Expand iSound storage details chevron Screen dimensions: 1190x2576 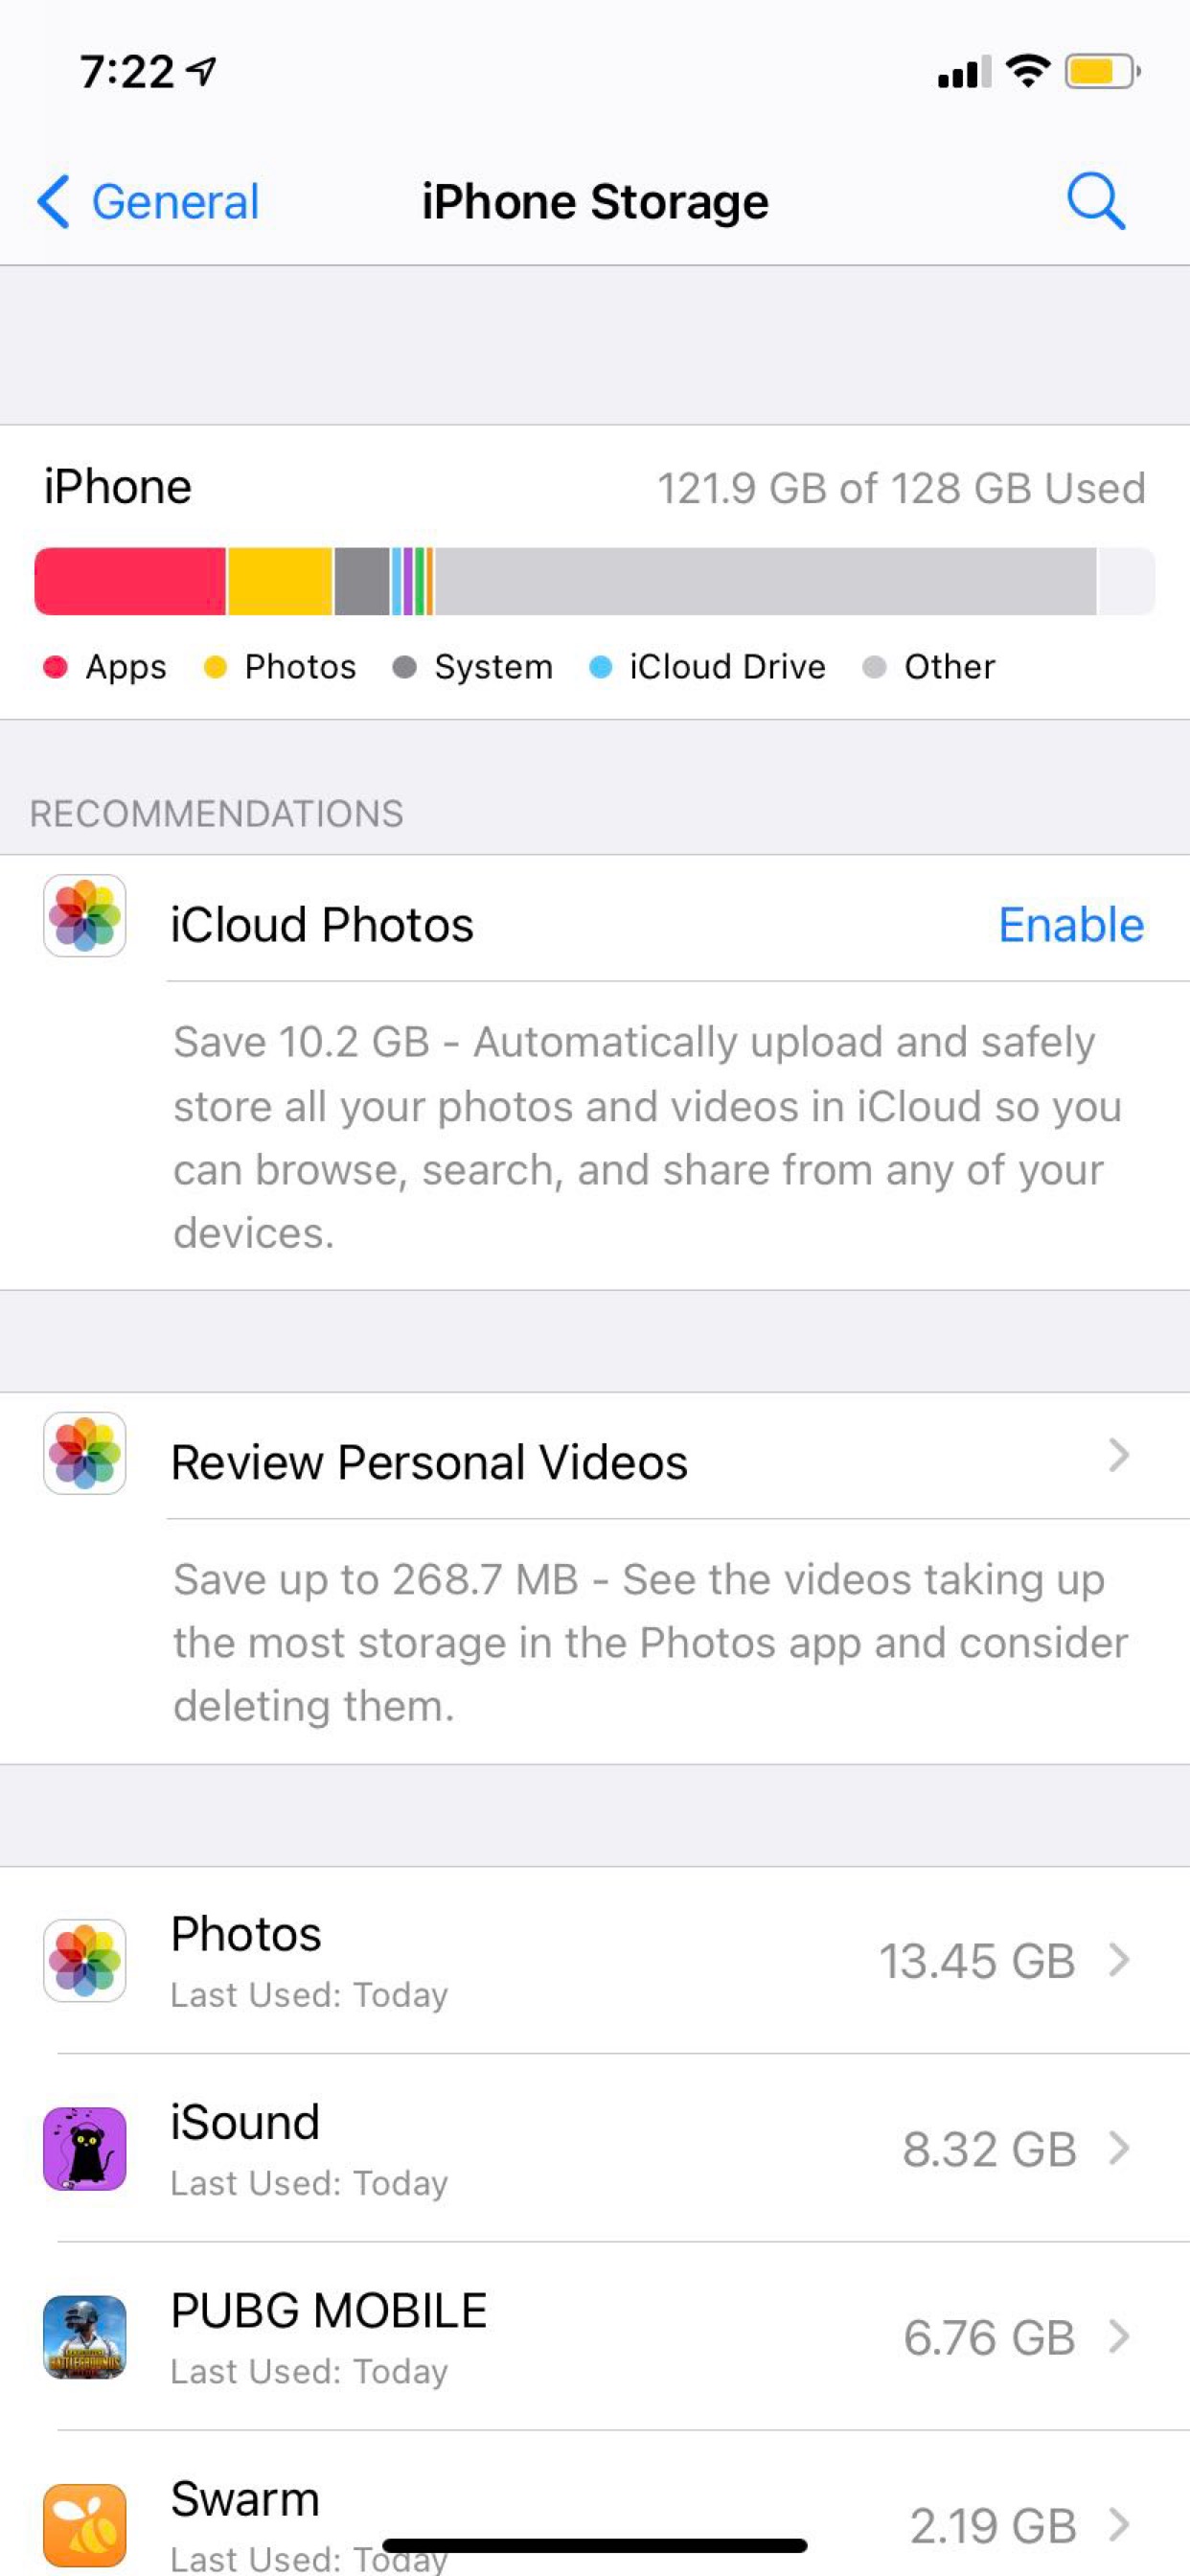(x=1119, y=2148)
